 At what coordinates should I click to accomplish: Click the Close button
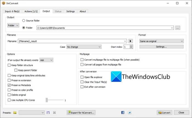(181, 113)
